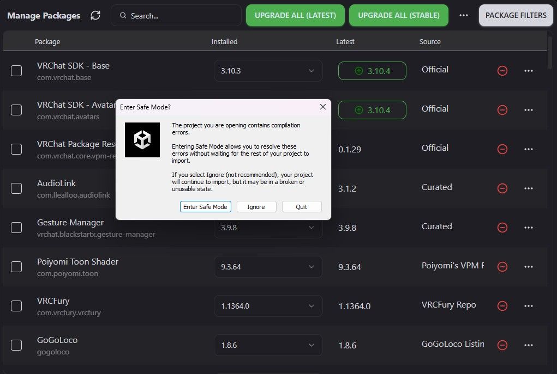
Task: Open more options for VRChat SDK - Base
Action: coord(529,71)
